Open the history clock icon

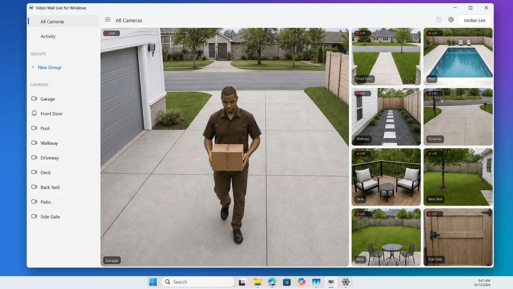point(439,20)
